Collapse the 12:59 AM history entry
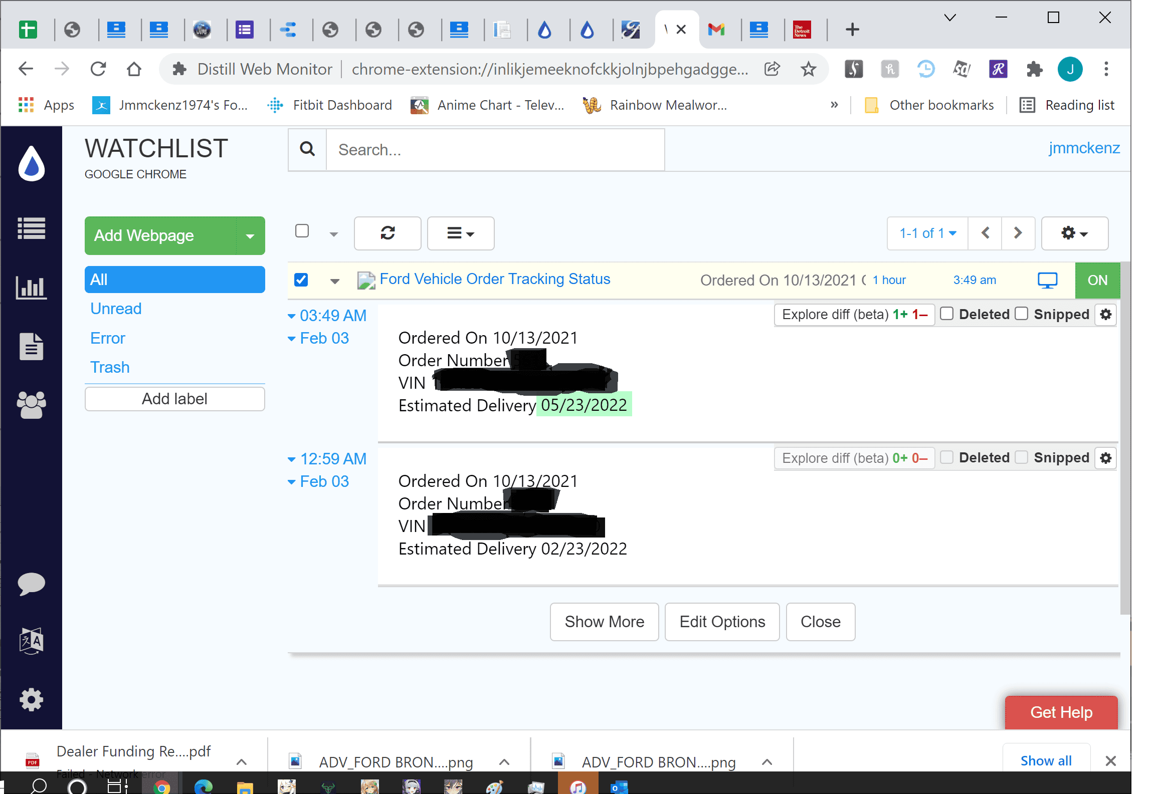The image size is (1155, 794). (x=291, y=459)
